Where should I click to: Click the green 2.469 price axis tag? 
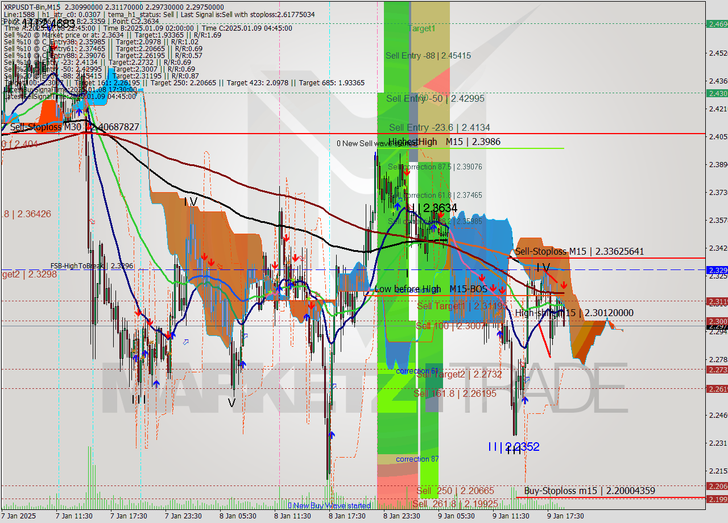point(717,24)
